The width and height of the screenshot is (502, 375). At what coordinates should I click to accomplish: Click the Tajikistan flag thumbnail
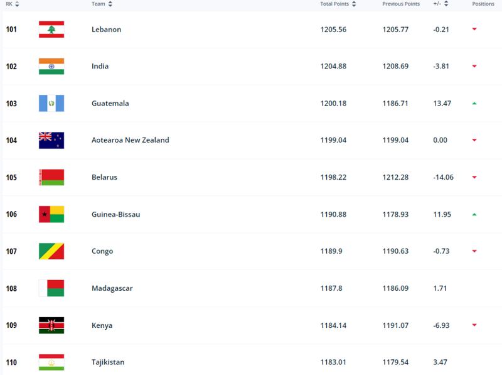[x=51, y=362]
